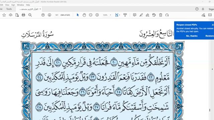Activate the selection arrow tool
Image resolution: width=214 pixels, height=120 pixels.
click(78, 15)
